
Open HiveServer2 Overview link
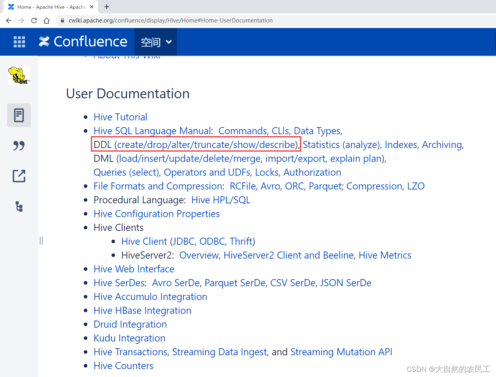[x=199, y=255]
